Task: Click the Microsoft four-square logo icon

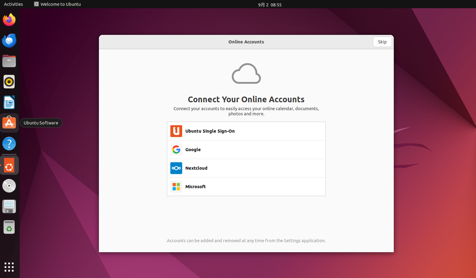Action: (x=176, y=187)
